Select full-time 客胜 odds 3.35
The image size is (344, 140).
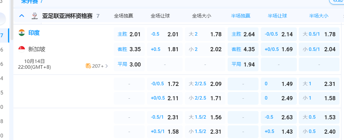coord(129,49)
